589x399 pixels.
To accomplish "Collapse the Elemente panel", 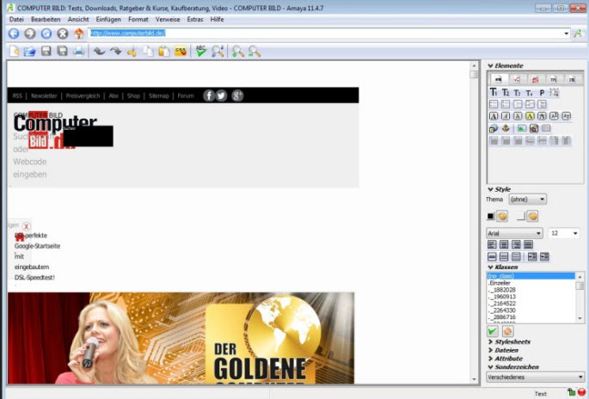I will [x=490, y=65].
